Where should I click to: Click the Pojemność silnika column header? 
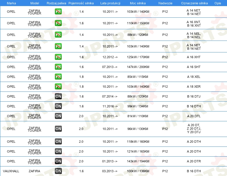(x=81, y=3)
